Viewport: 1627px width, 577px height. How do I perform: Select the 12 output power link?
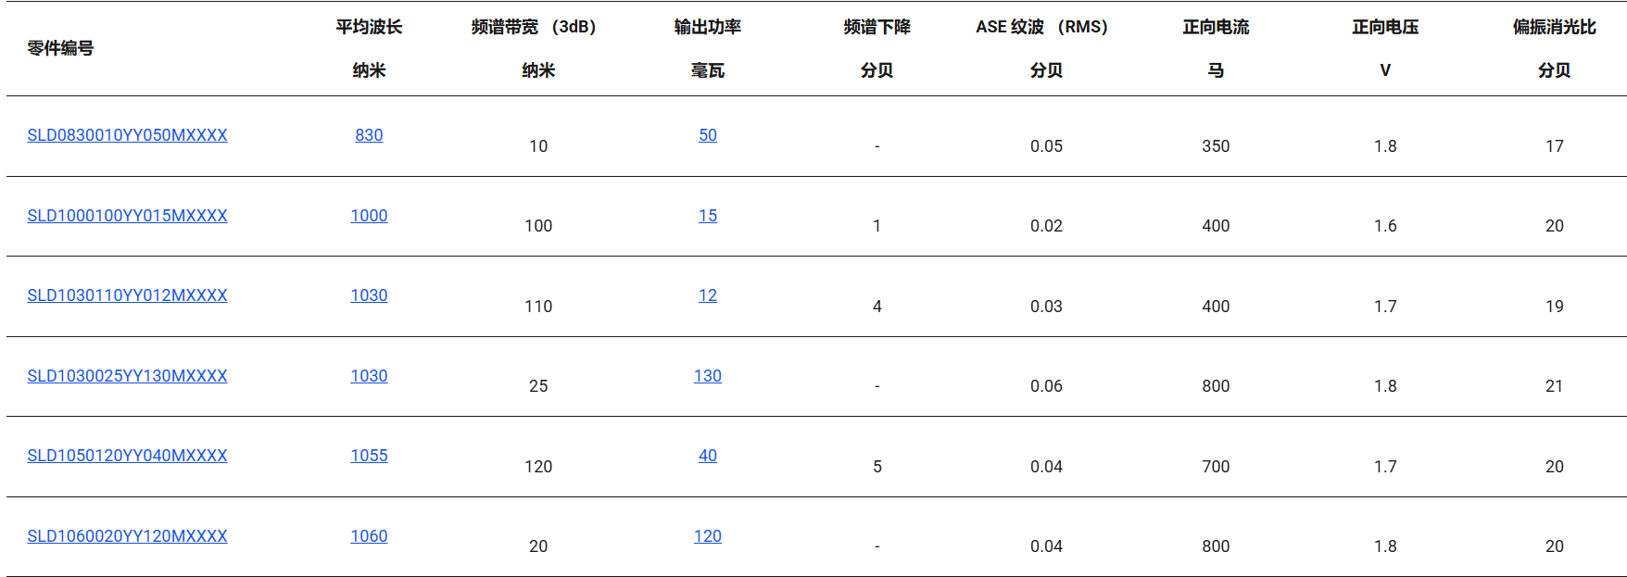pyautogui.click(x=708, y=295)
